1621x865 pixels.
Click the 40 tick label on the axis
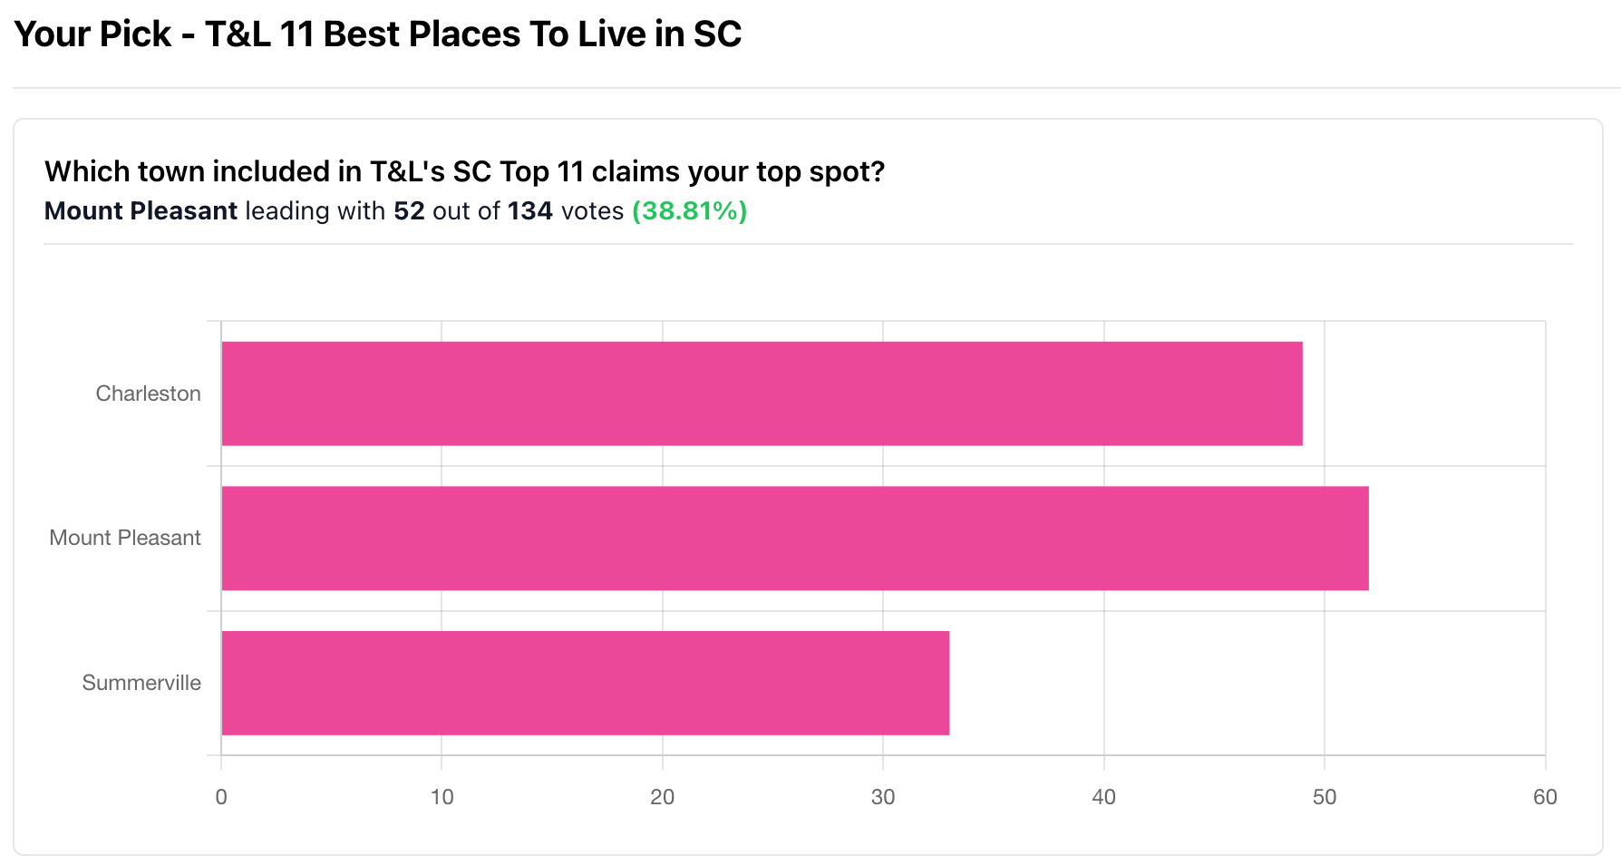[1103, 797]
